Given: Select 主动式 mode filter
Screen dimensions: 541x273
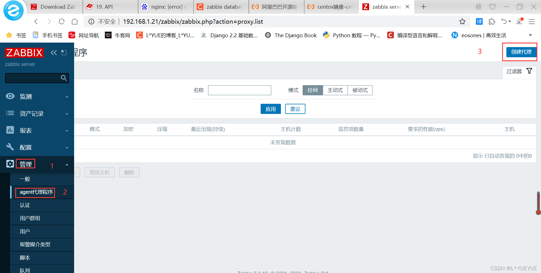Looking at the screenshot, I should 335,90.
